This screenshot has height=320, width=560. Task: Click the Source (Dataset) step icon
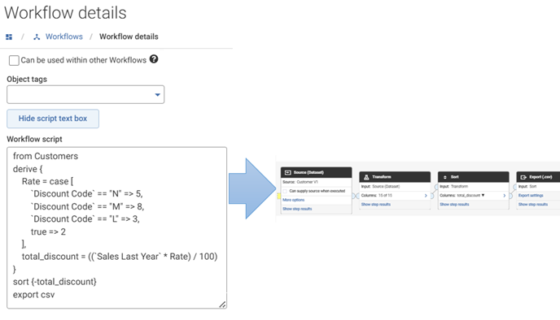click(x=287, y=172)
